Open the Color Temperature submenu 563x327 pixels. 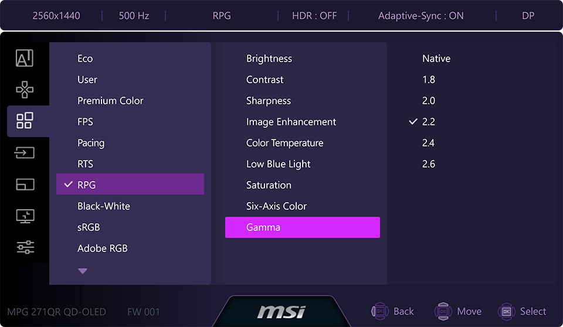[284, 143]
